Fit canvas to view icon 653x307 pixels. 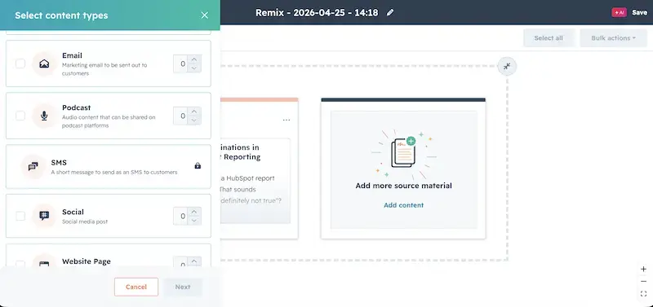pos(643,294)
